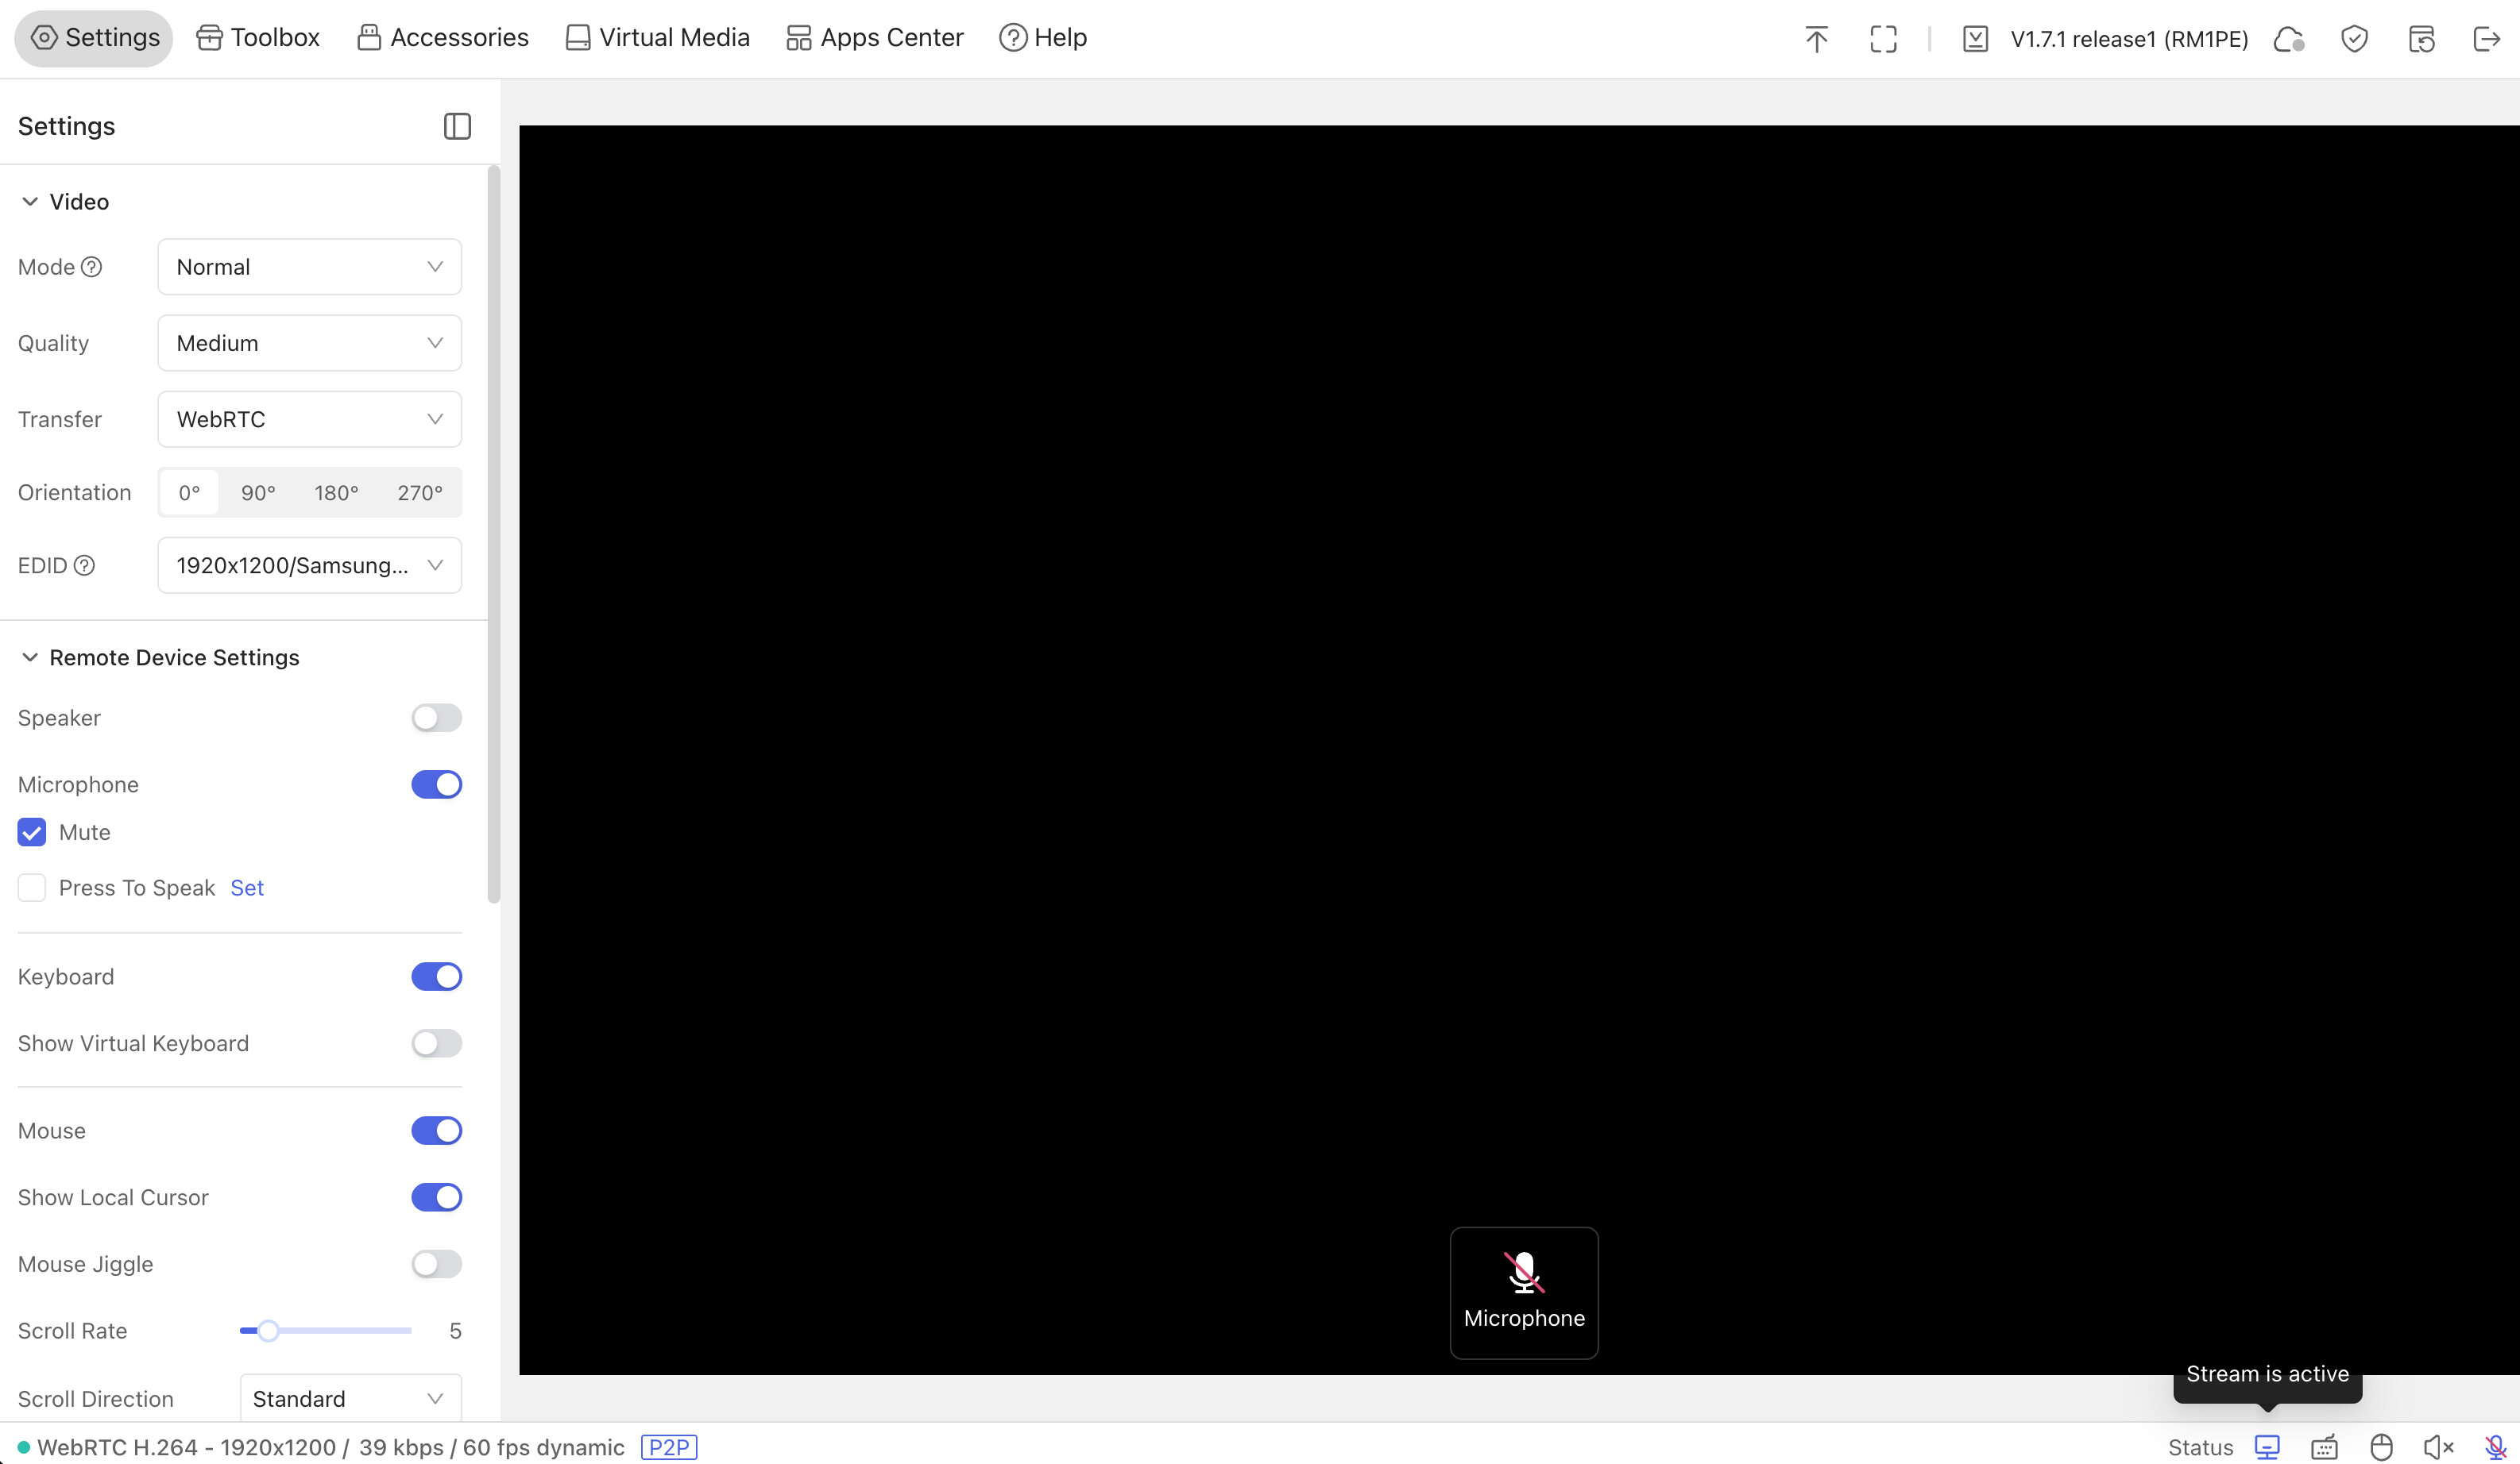Select the 180° orientation button

[x=336, y=493]
